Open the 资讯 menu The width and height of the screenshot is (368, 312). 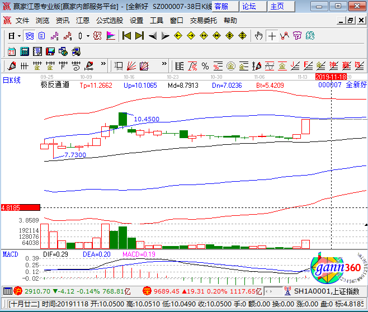pyautogui.click(x=63, y=21)
